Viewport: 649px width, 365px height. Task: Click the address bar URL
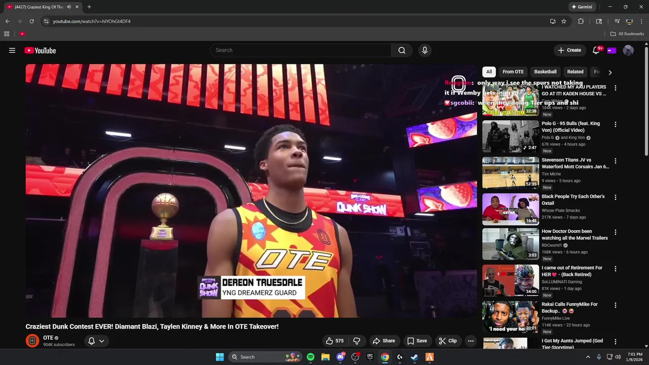(92, 21)
